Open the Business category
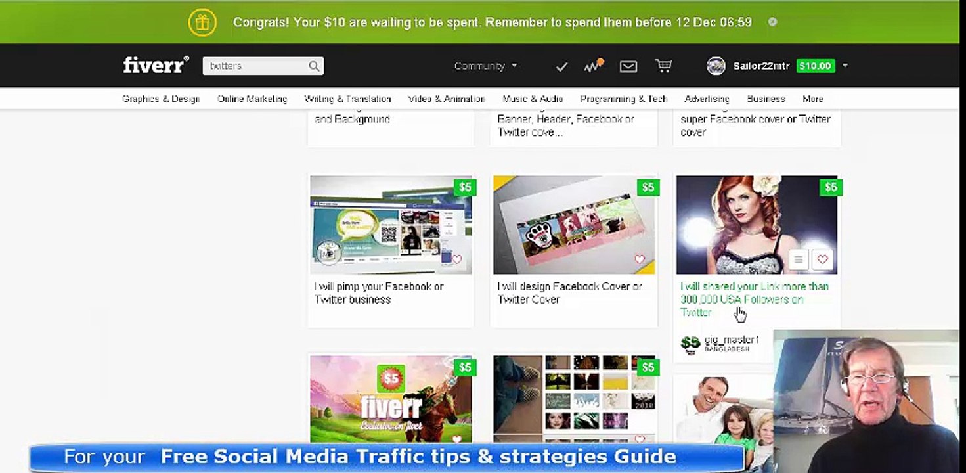Viewport: 966px width, 473px height. tap(766, 99)
